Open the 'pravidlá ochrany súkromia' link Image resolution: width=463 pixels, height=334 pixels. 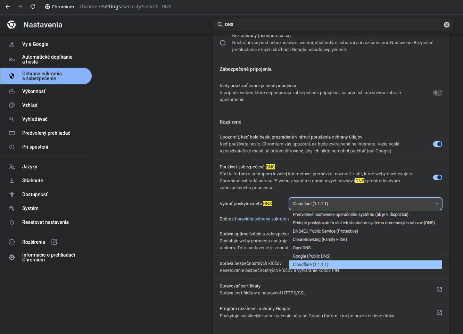click(x=263, y=219)
